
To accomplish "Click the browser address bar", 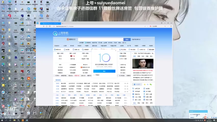I will (98, 26).
